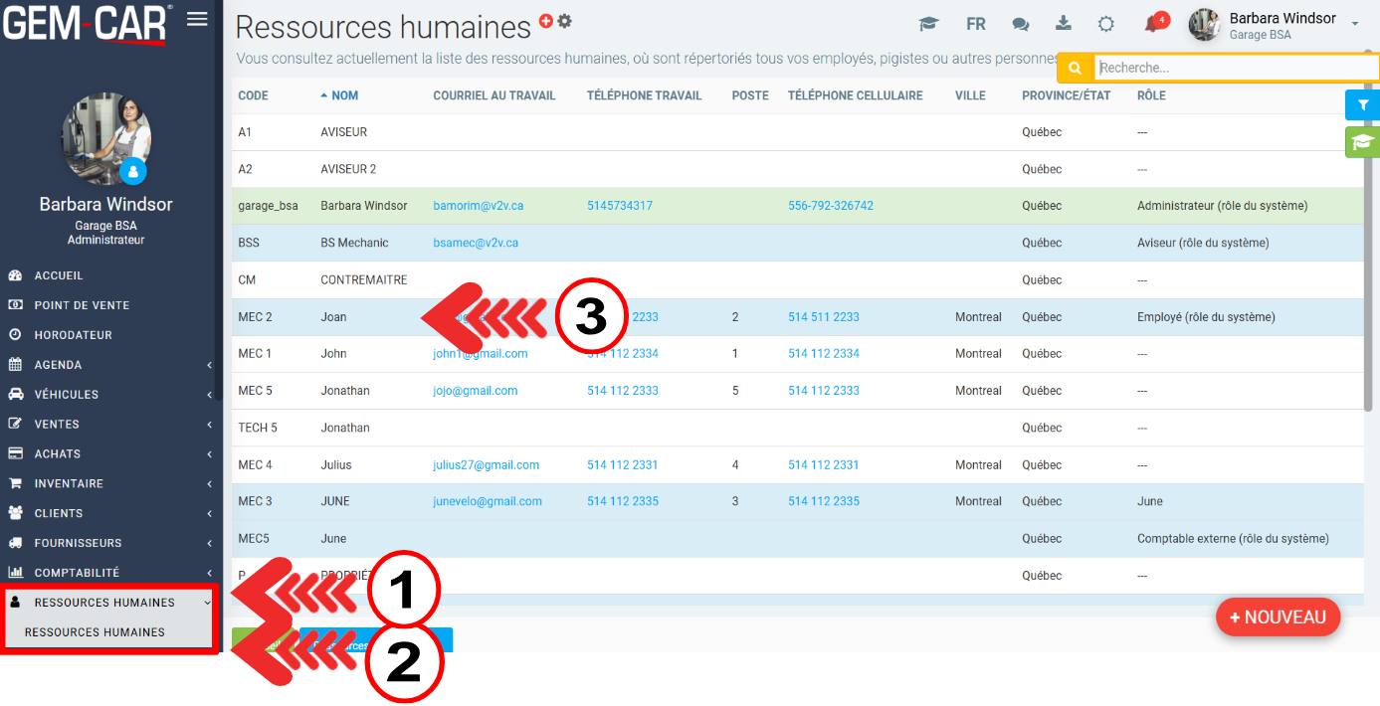Click the orange search magnifier icon
1380x706 pixels.
pyautogui.click(x=1075, y=68)
